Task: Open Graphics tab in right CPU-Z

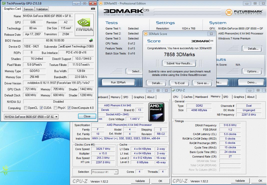Action: click(239, 97)
